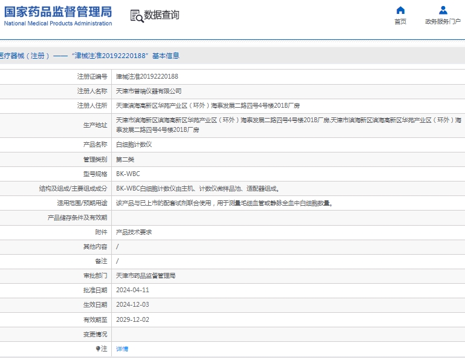Image resolution: width=465 pixels, height=360 pixels.
Task: Click the 附件 label
Action: coord(101,232)
